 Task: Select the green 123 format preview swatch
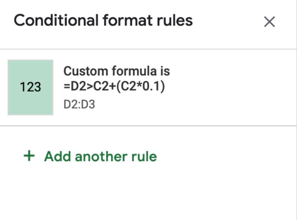(x=30, y=87)
